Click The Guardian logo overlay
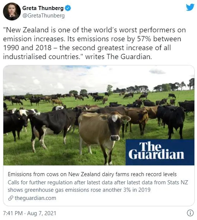 pos(160,152)
